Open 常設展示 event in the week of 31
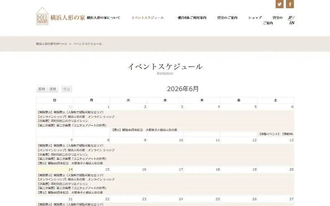The image size is (330, 206). click(165, 112)
